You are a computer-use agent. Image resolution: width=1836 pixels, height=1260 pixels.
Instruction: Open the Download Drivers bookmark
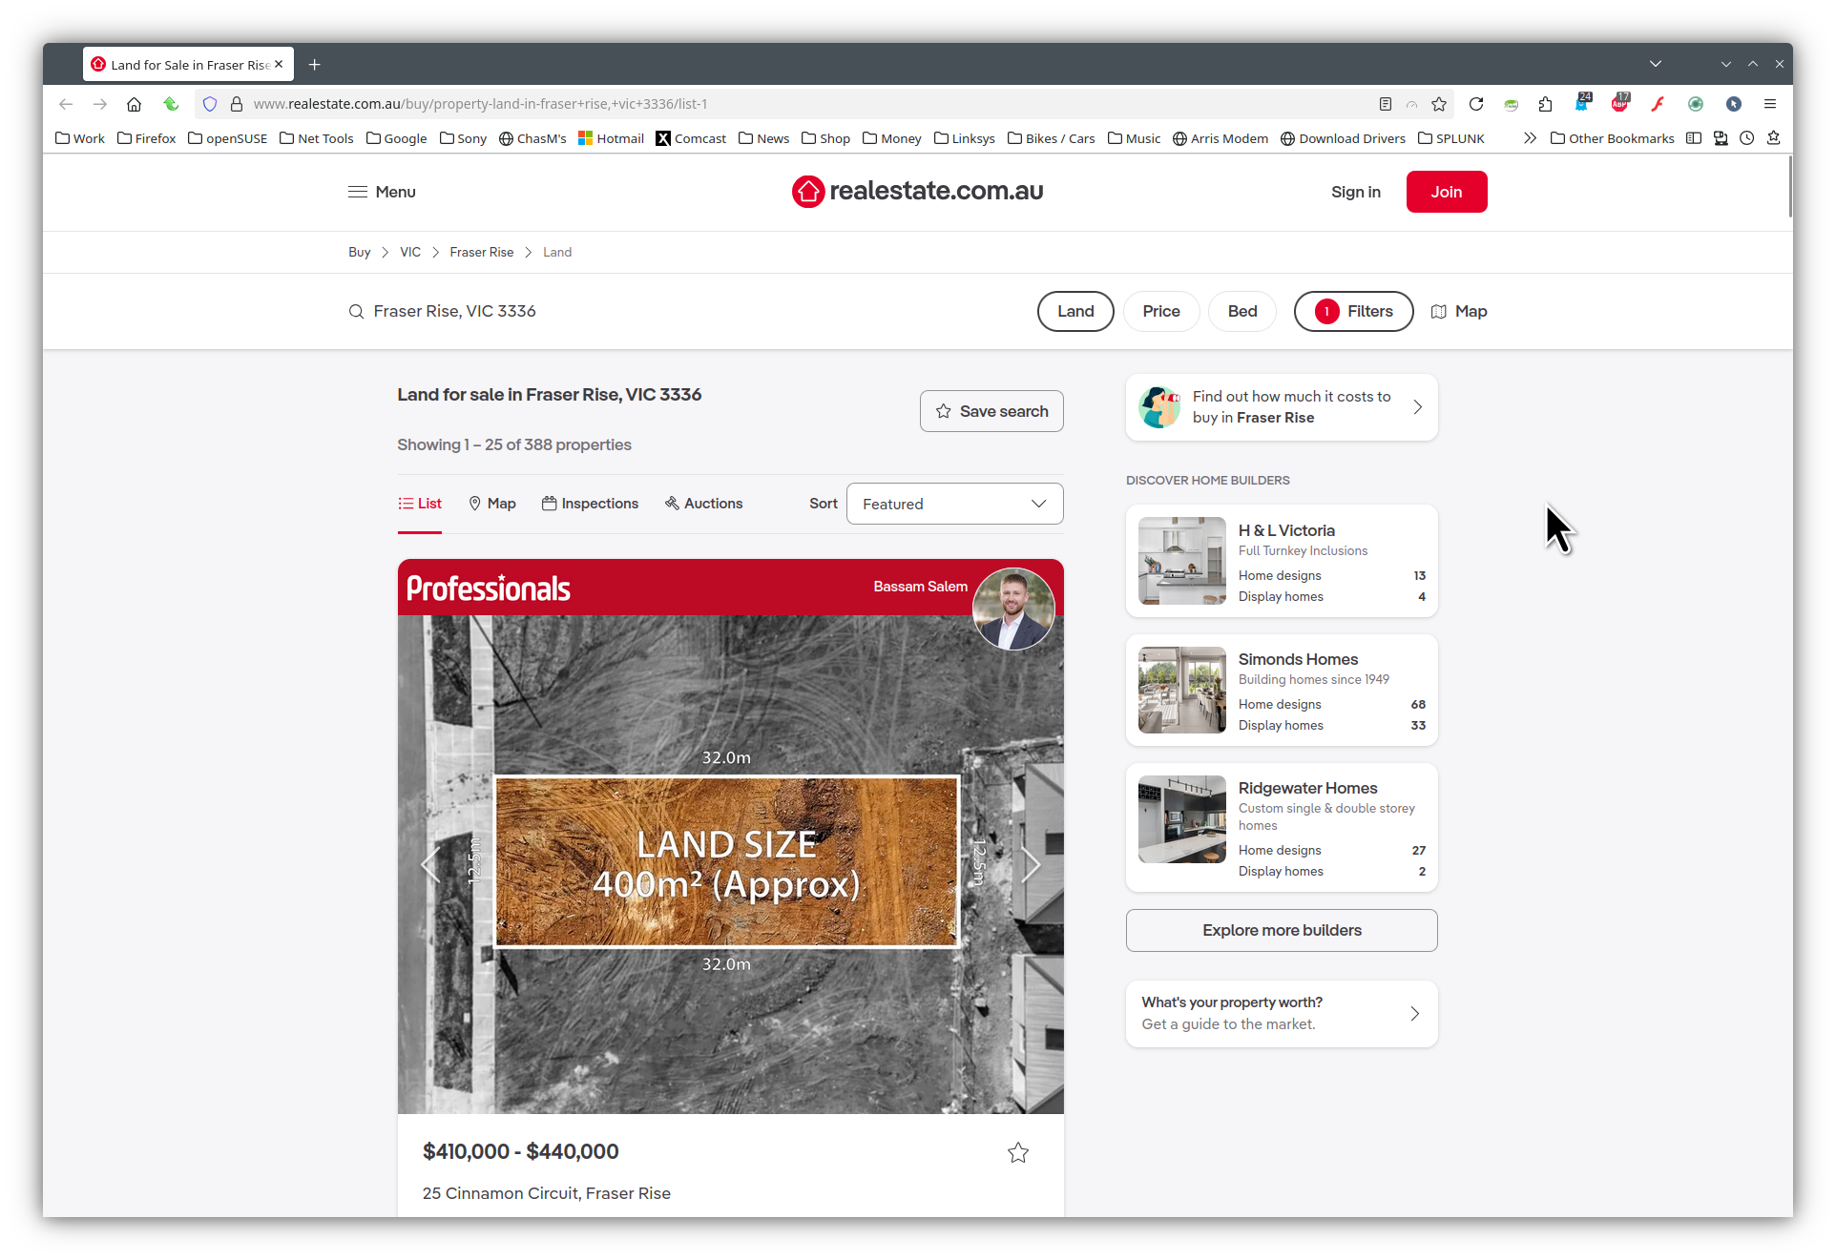(x=1343, y=138)
